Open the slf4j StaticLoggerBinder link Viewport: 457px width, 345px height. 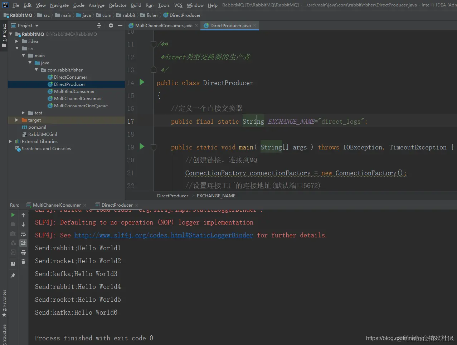164,235
